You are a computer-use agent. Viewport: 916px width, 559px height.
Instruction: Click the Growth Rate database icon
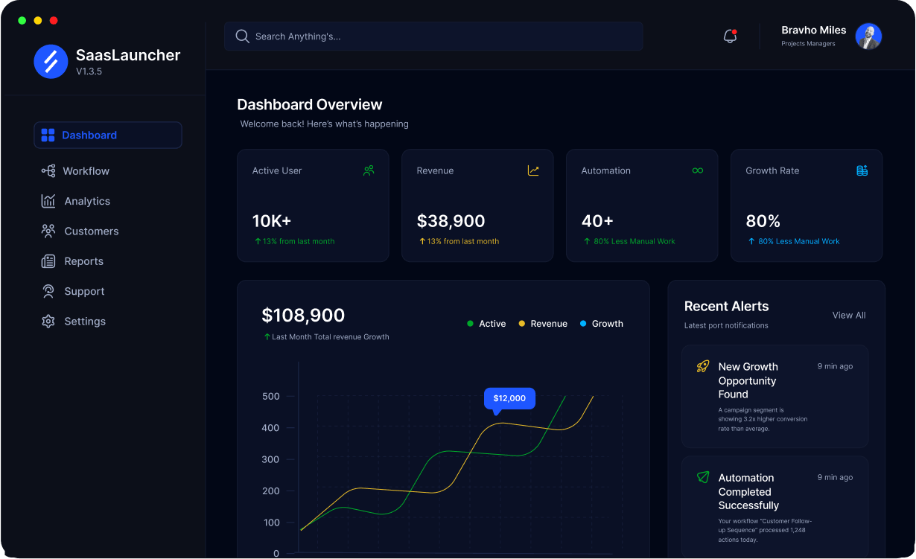tap(862, 170)
